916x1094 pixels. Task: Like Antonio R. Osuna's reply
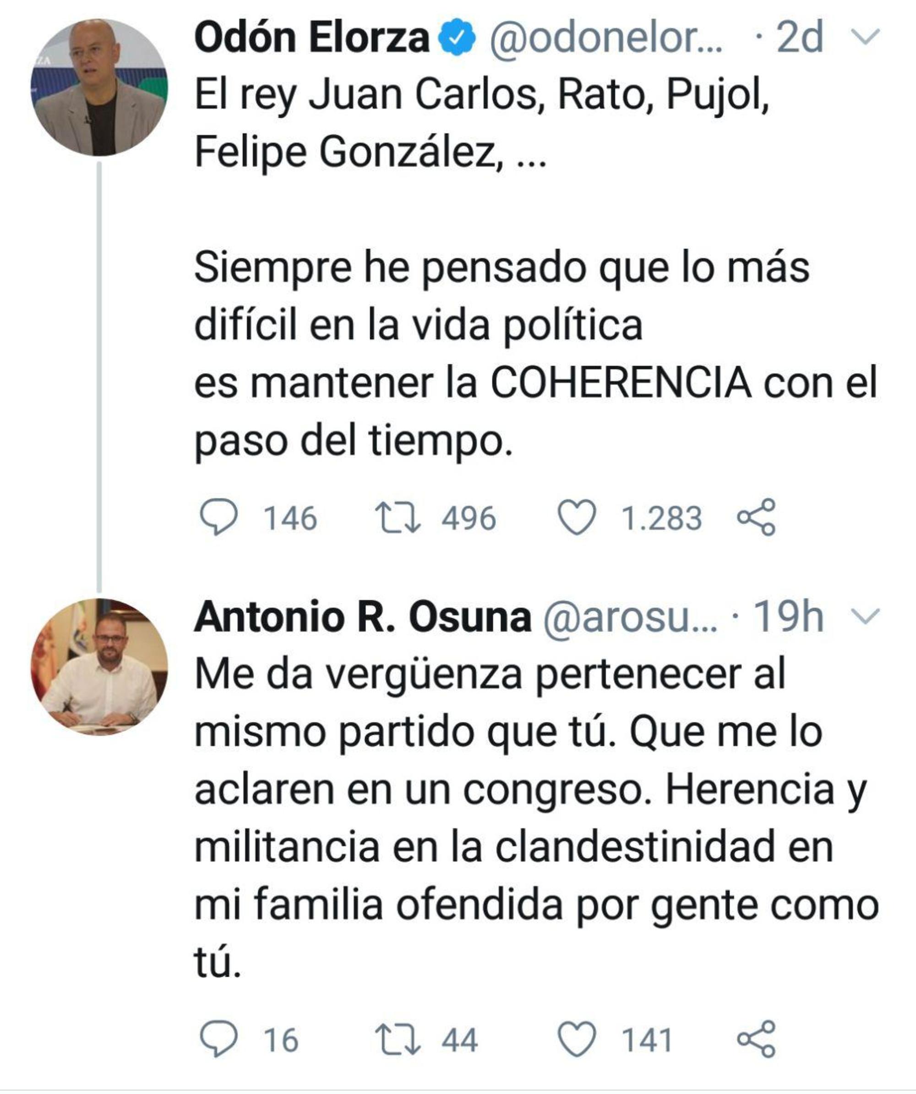(577, 1040)
